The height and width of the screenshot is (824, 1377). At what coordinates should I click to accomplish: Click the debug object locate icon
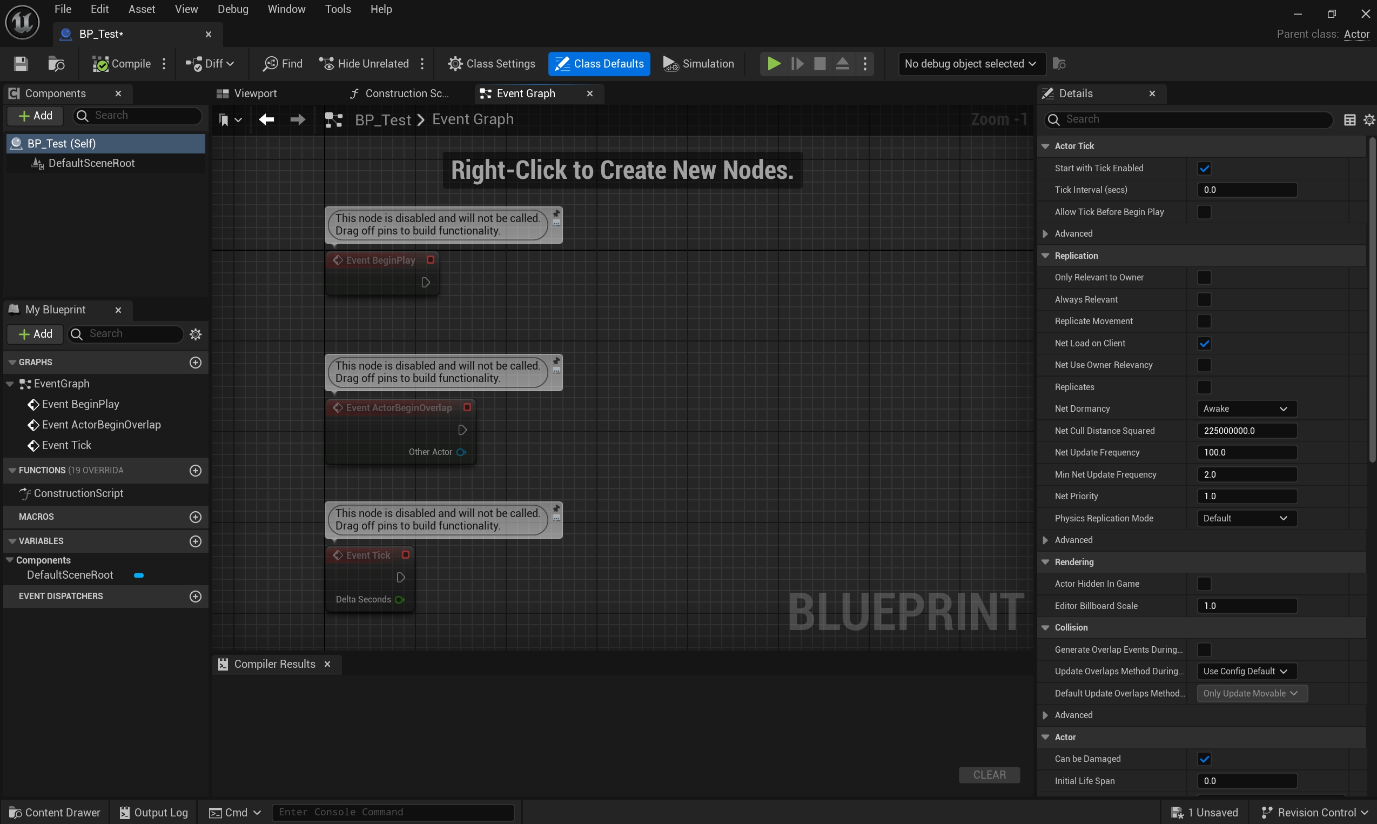[x=1059, y=64]
